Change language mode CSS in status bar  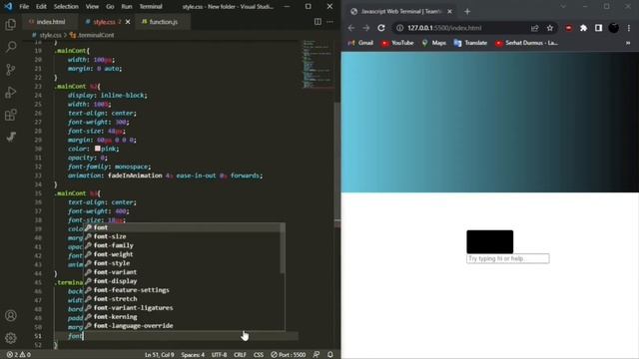[x=259, y=355]
